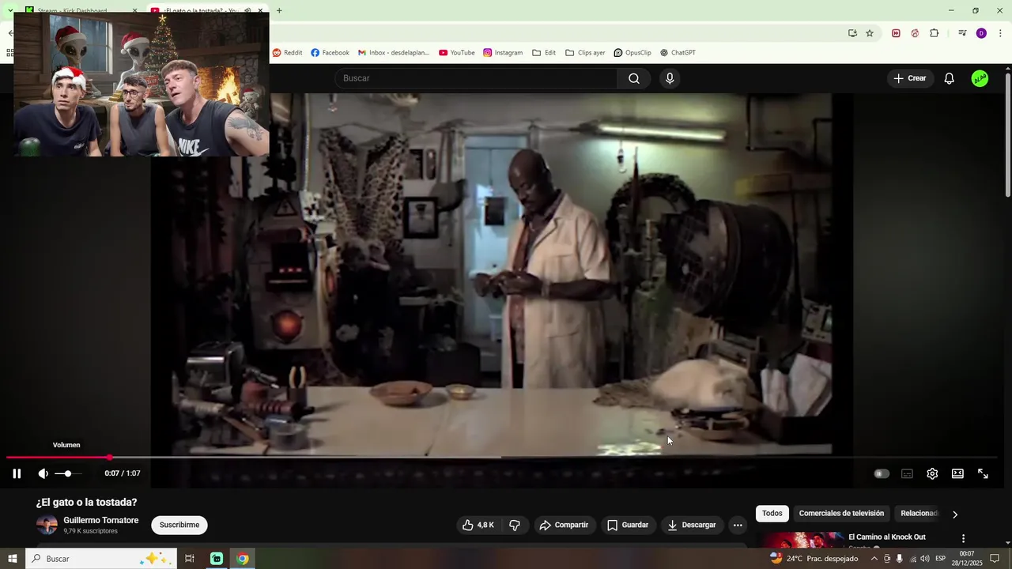Screen dimensions: 1012x569
Task: Open the video settings gear
Action: pyautogui.click(x=932, y=473)
